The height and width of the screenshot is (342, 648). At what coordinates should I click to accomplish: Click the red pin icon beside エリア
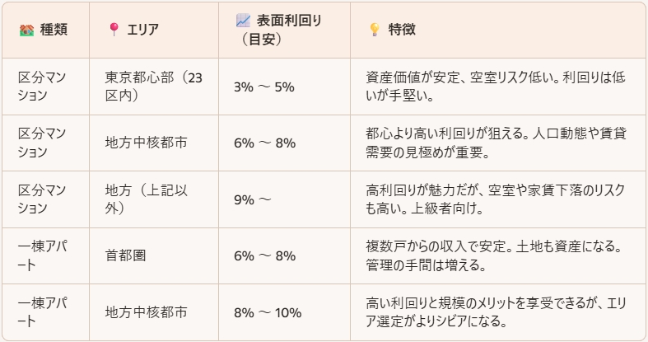click(x=114, y=30)
